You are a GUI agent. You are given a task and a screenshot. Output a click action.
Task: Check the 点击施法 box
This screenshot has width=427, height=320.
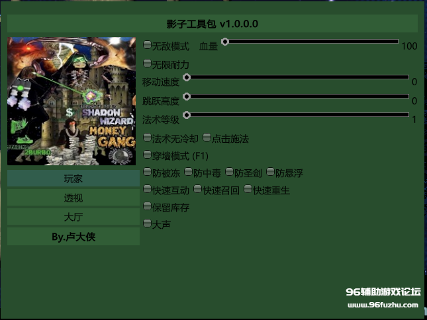click(x=207, y=138)
